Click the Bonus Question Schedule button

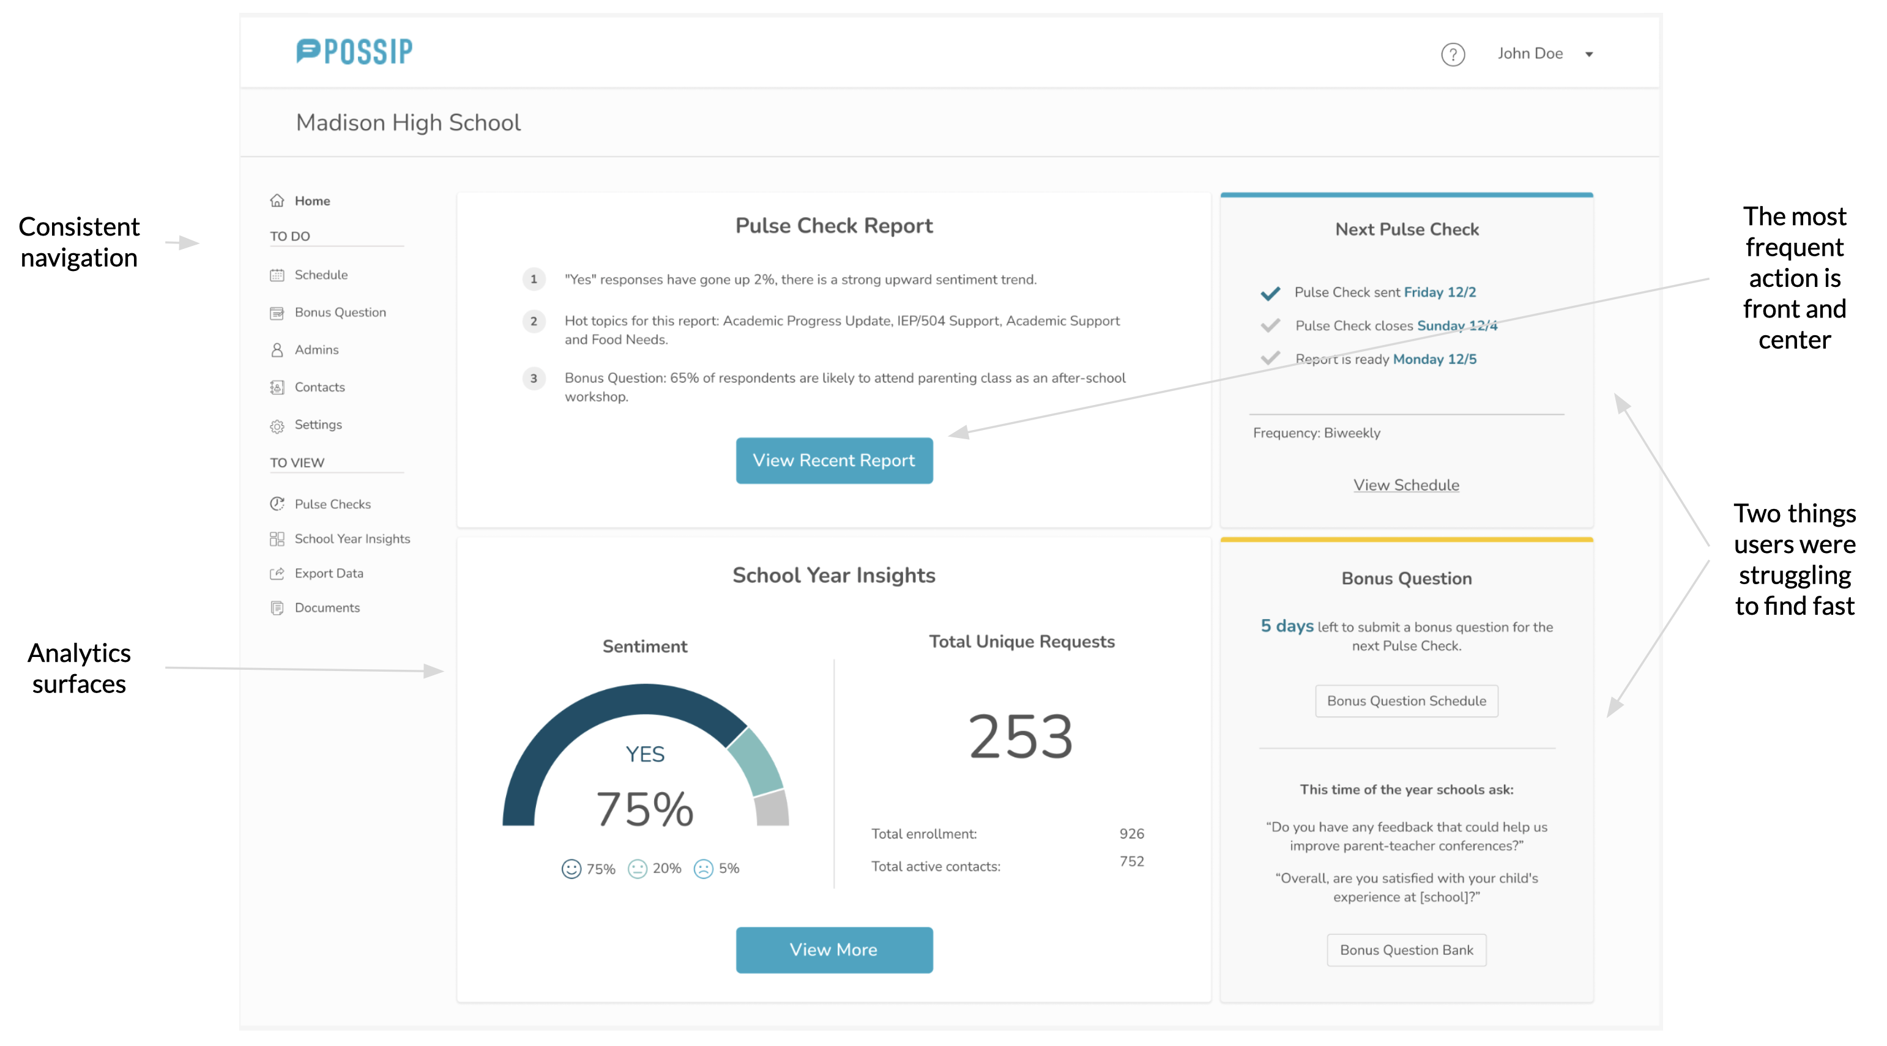click(x=1407, y=701)
